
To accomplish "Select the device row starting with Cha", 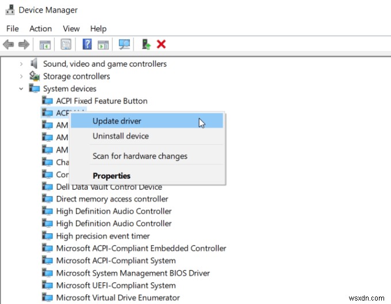I will click(62, 162).
